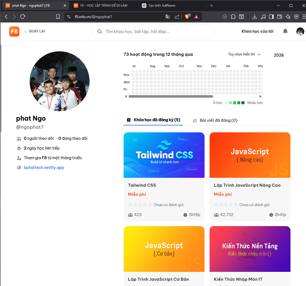
Task: Open Tailwind CSS course thumbnail
Action: tap(164, 155)
